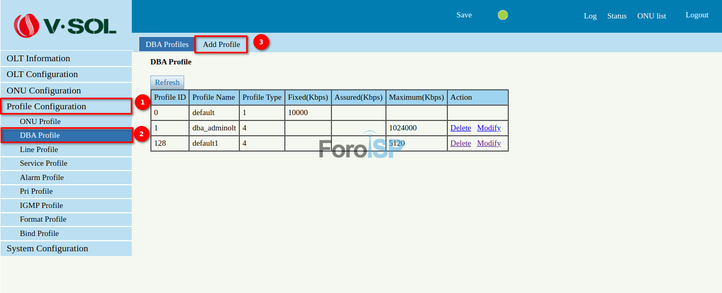
Task: Open the ONU list page
Action: pyautogui.click(x=652, y=16)
